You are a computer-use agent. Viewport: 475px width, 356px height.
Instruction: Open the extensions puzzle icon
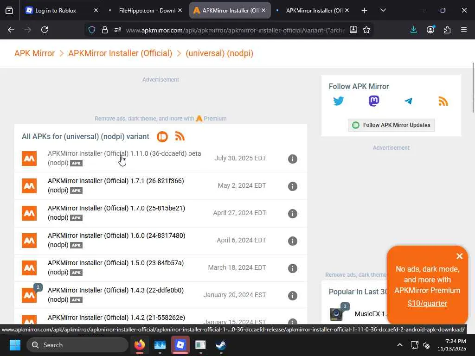447,30
